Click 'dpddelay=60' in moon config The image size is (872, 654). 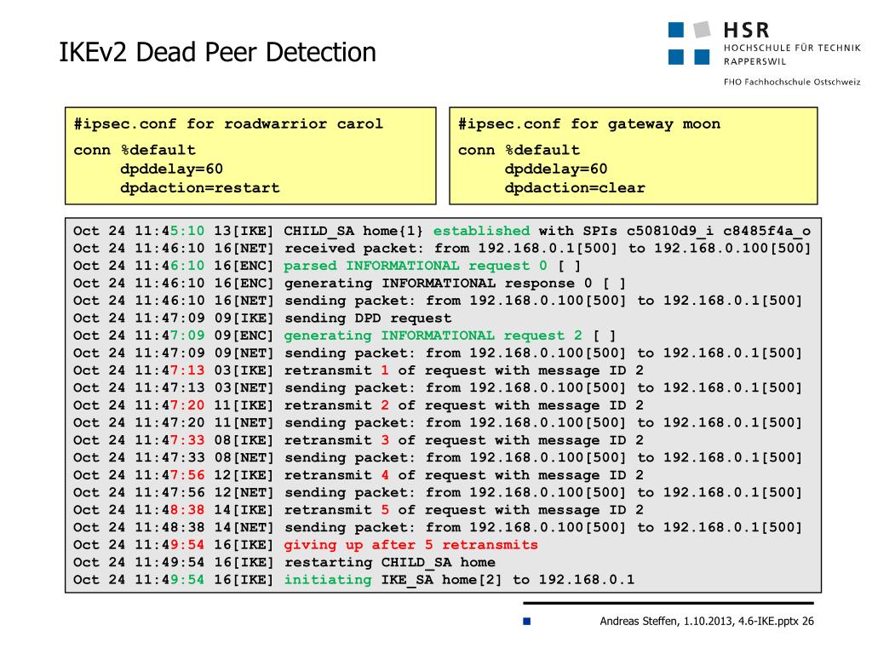pos(555,169)
